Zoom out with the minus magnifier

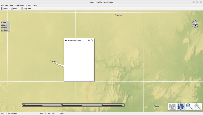point(189,106)
